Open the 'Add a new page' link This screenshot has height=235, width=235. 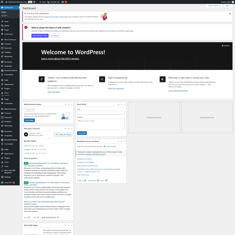coord(54,92)
